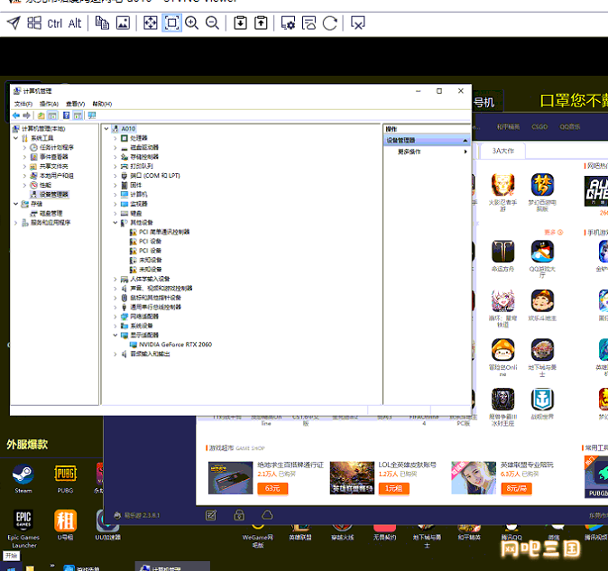Zoom in the remote view
Image resolution: width=608 pixels, height=571 pixels.
point(191,23)
